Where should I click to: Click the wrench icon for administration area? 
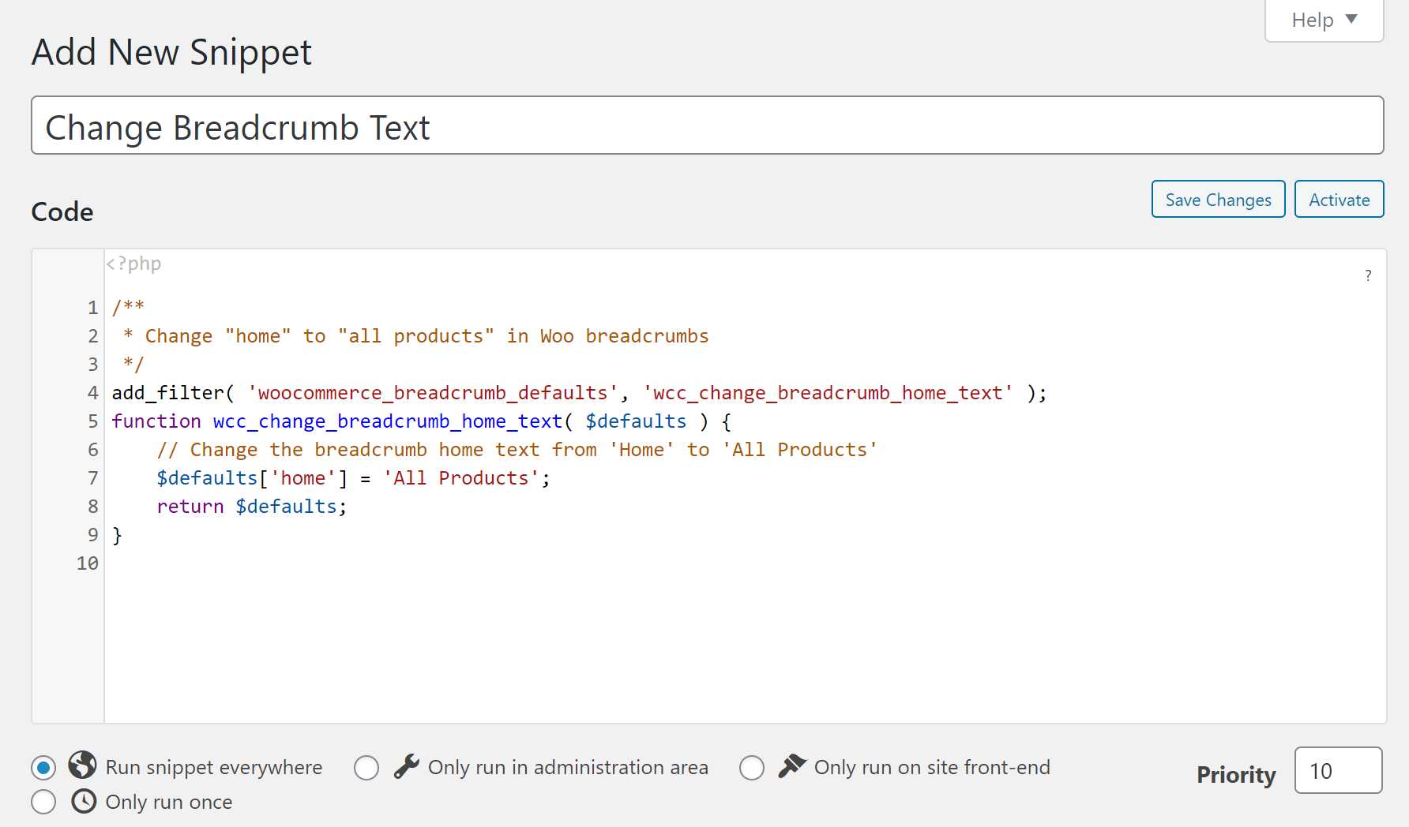(406, 766)
